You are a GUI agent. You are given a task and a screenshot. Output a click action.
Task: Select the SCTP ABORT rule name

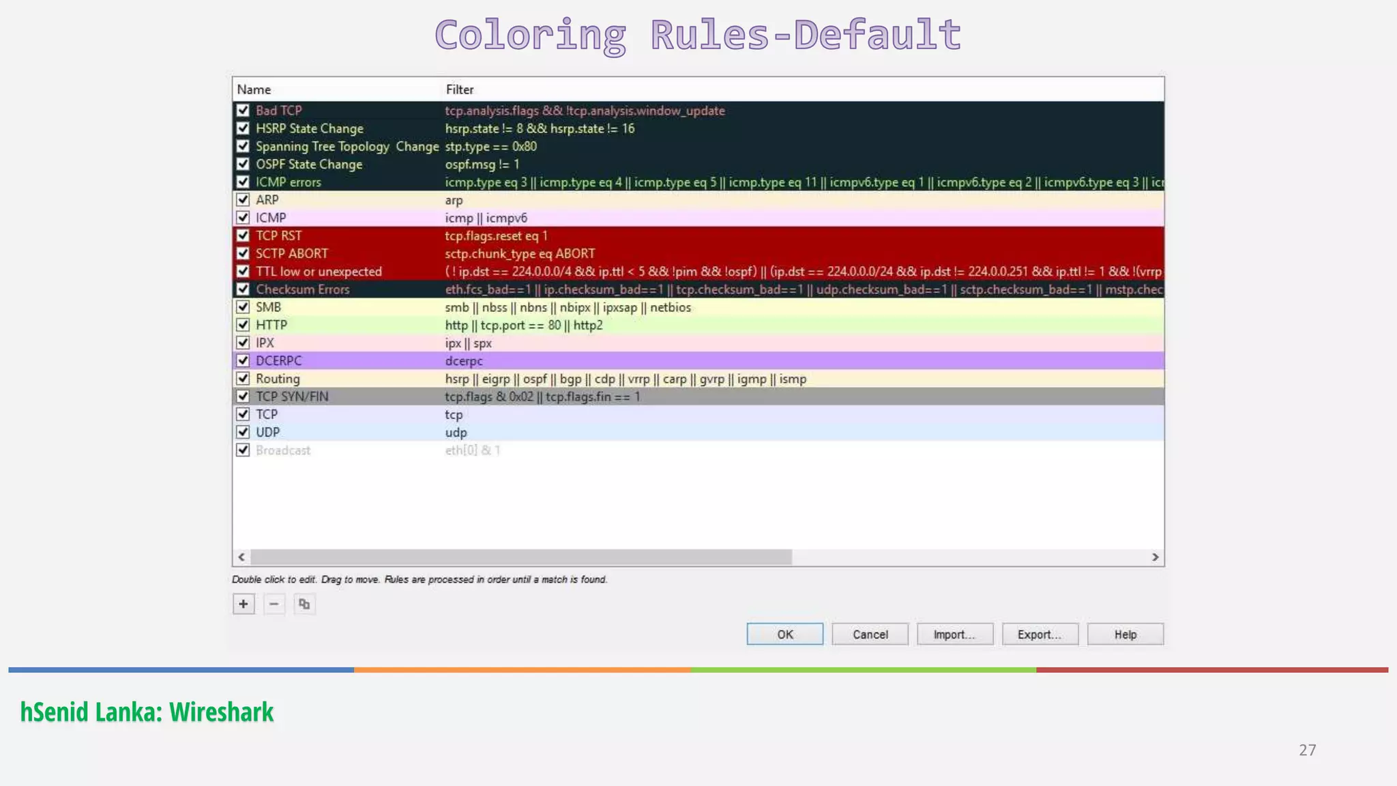coord(292,253)
